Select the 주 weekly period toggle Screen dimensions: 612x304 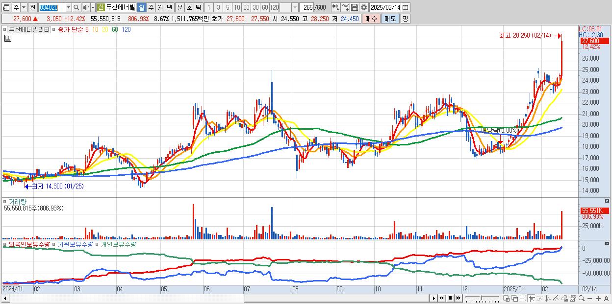[x=151, y=7]
